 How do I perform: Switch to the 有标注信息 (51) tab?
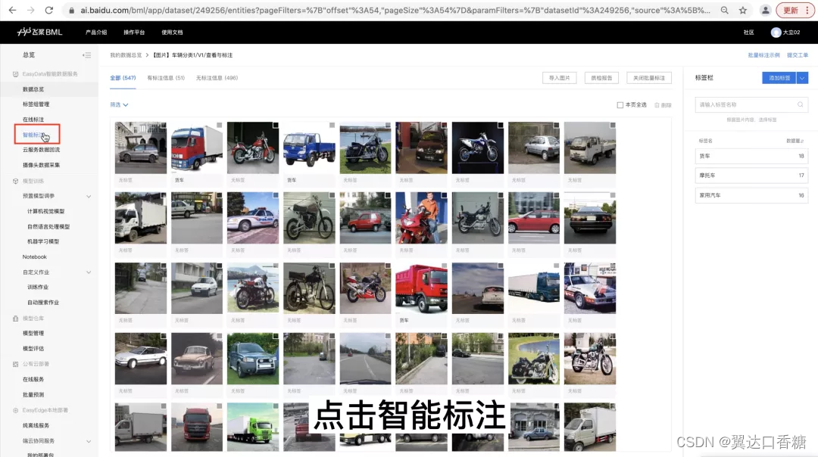(x=166, y=78)
